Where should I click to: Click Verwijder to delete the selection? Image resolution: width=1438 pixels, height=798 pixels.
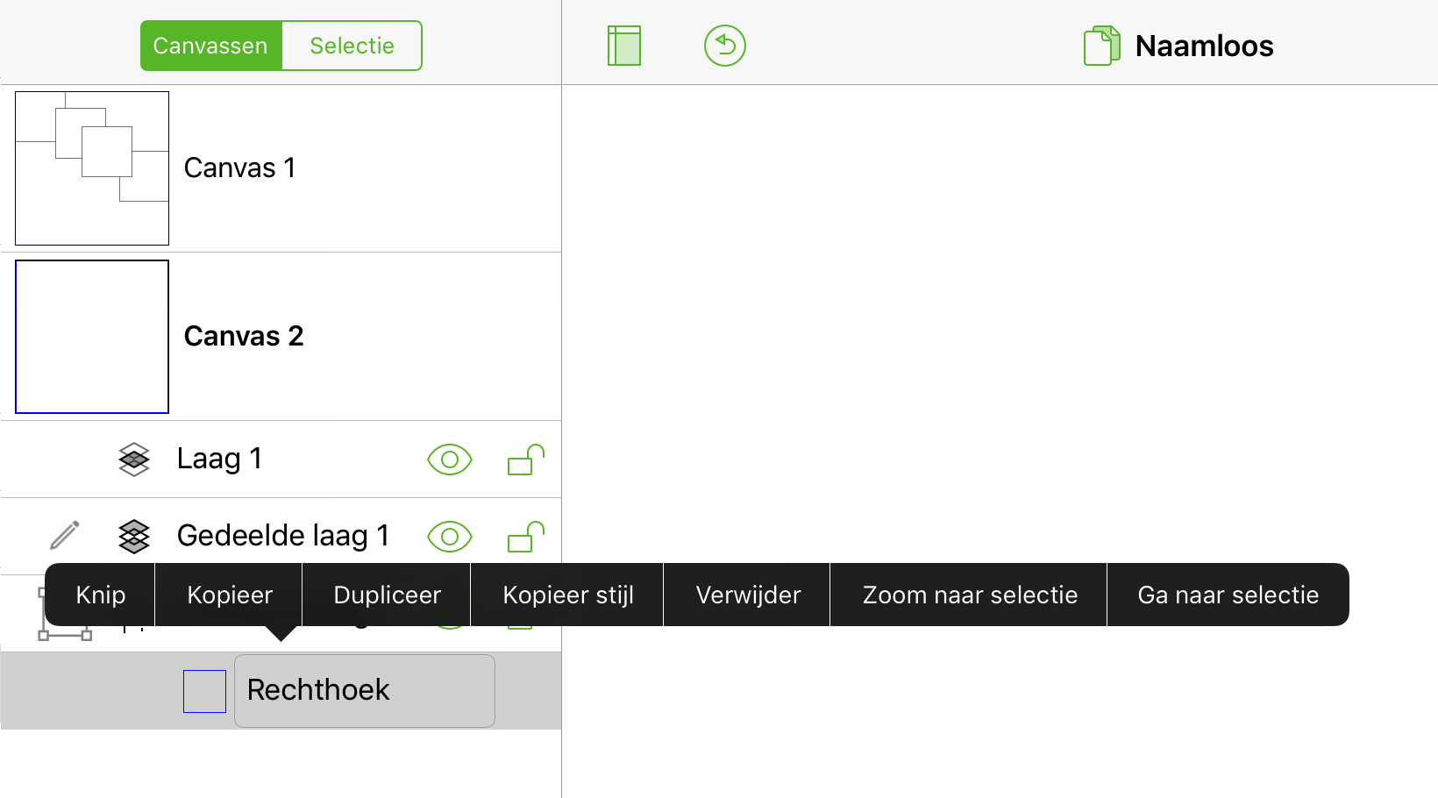click(x=748, y=595)
